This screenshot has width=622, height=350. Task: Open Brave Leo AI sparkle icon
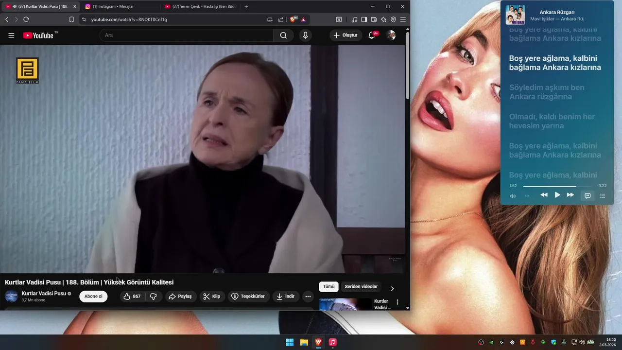[x=383, y=19]
